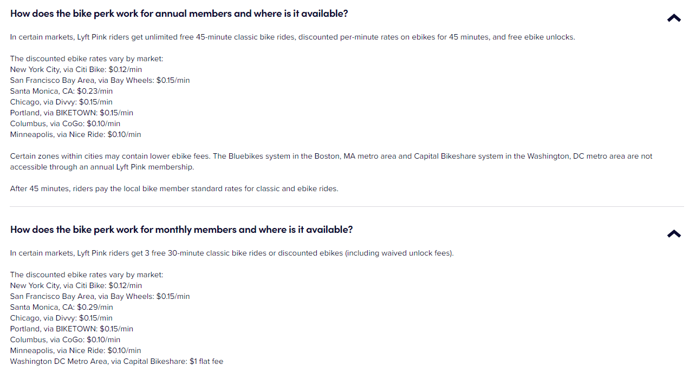Click the annual members bike perk question heading
The width and height of the screenshot is (696, 372).
[179, 14]
